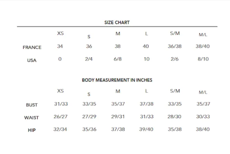Select the WAIST row label
This screenshot has height=154, width=230.
tap(31, 118)
